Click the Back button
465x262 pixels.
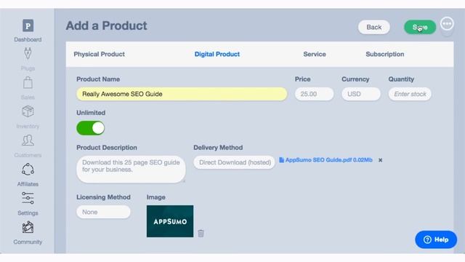tap(374, 28)
